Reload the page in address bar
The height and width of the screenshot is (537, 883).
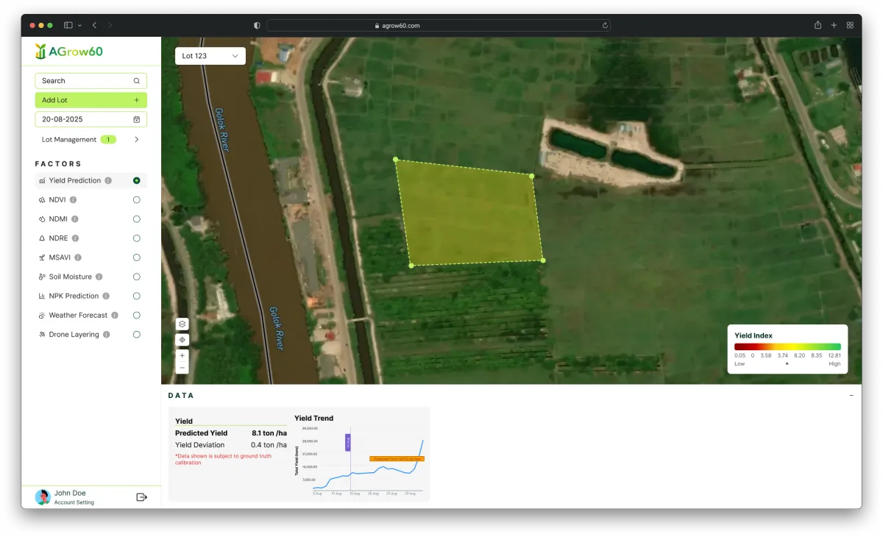(605, 25)
